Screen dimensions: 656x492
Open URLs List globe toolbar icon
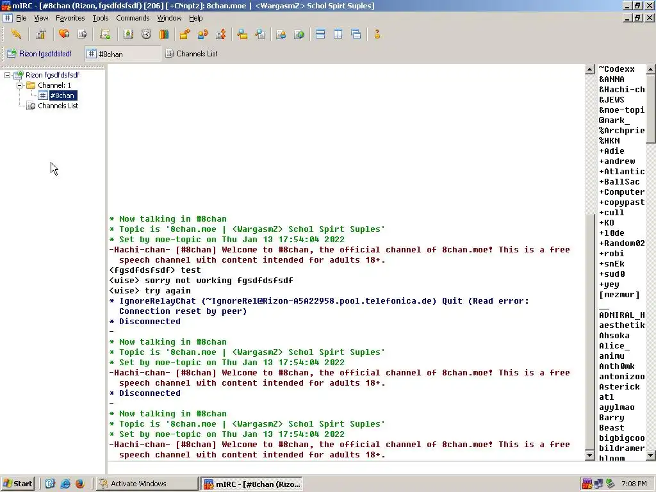click(299, 35)
